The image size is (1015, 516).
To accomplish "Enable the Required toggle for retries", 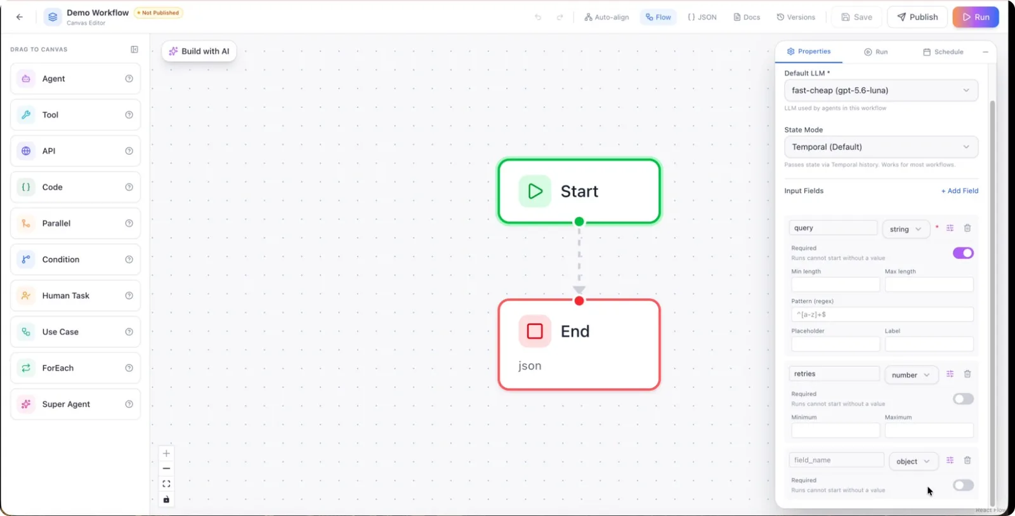I will [963, 399].
